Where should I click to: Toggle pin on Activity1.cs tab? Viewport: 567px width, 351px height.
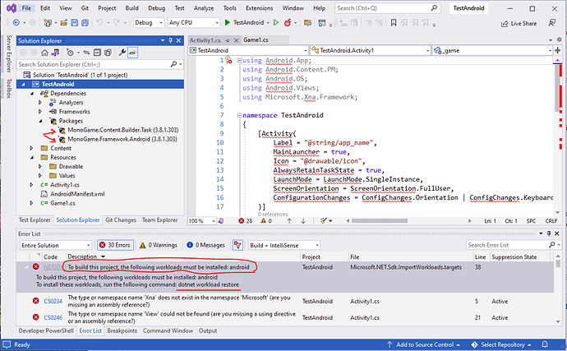pyautogui.click(x=227, y=40)
